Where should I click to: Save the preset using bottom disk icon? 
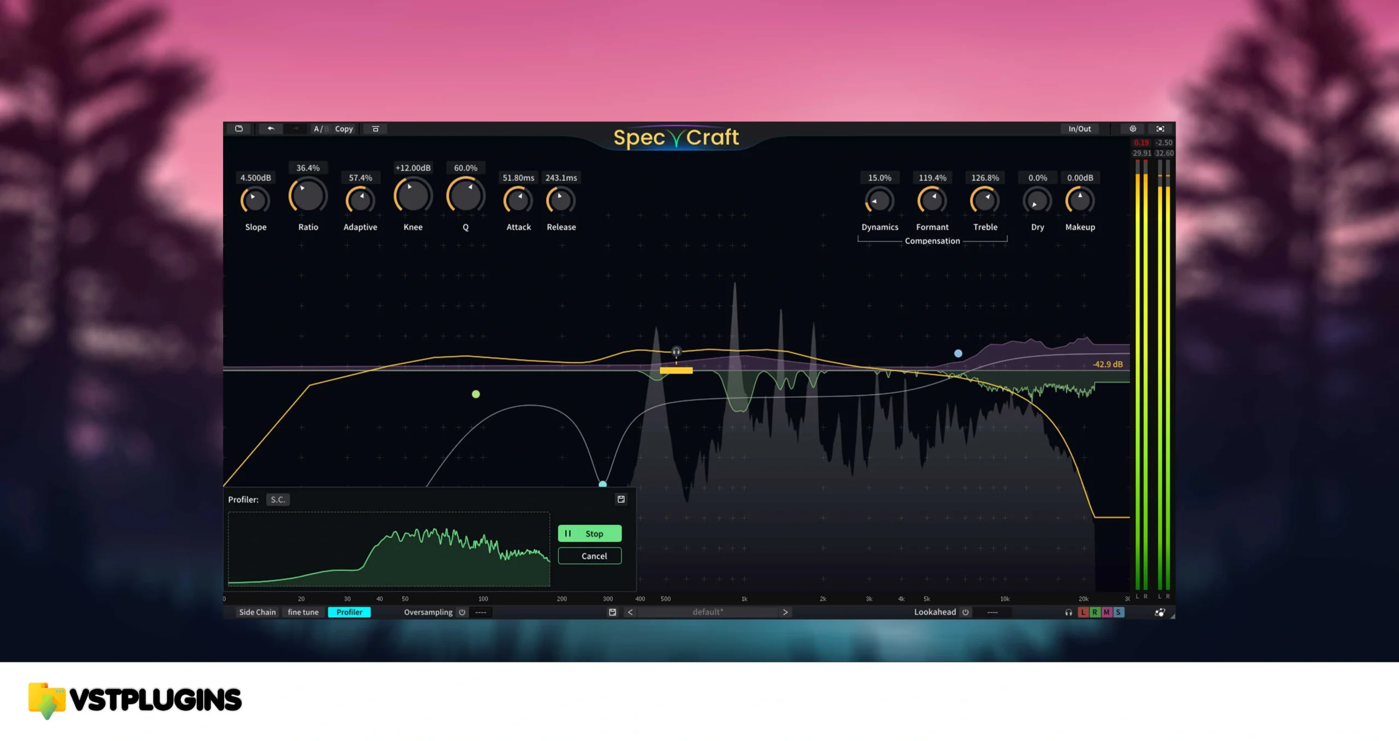tap(612, 612)
